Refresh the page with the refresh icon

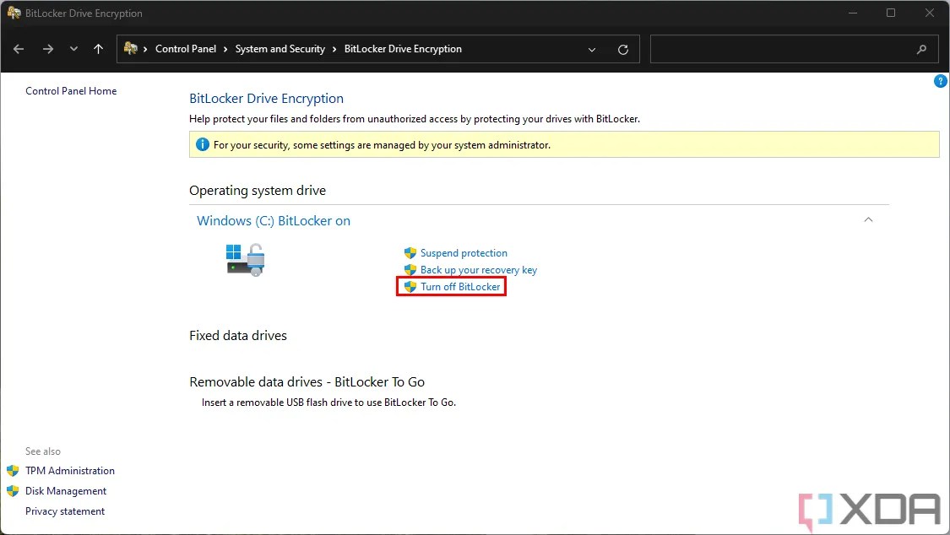[x=623, y=49]
